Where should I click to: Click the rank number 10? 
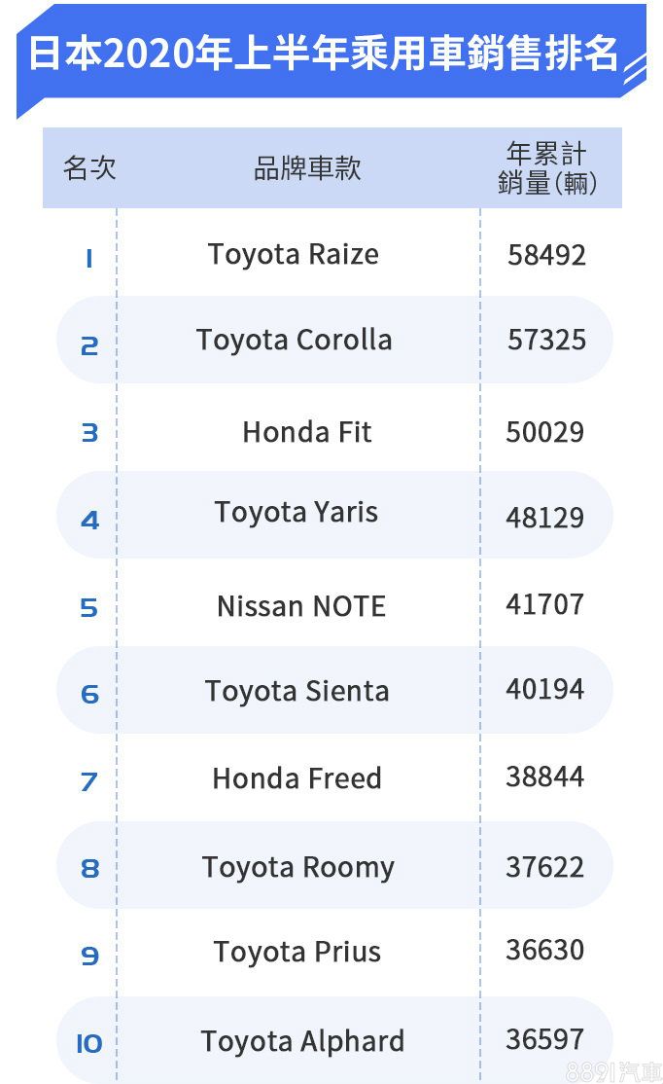[x=88, y=1044]
